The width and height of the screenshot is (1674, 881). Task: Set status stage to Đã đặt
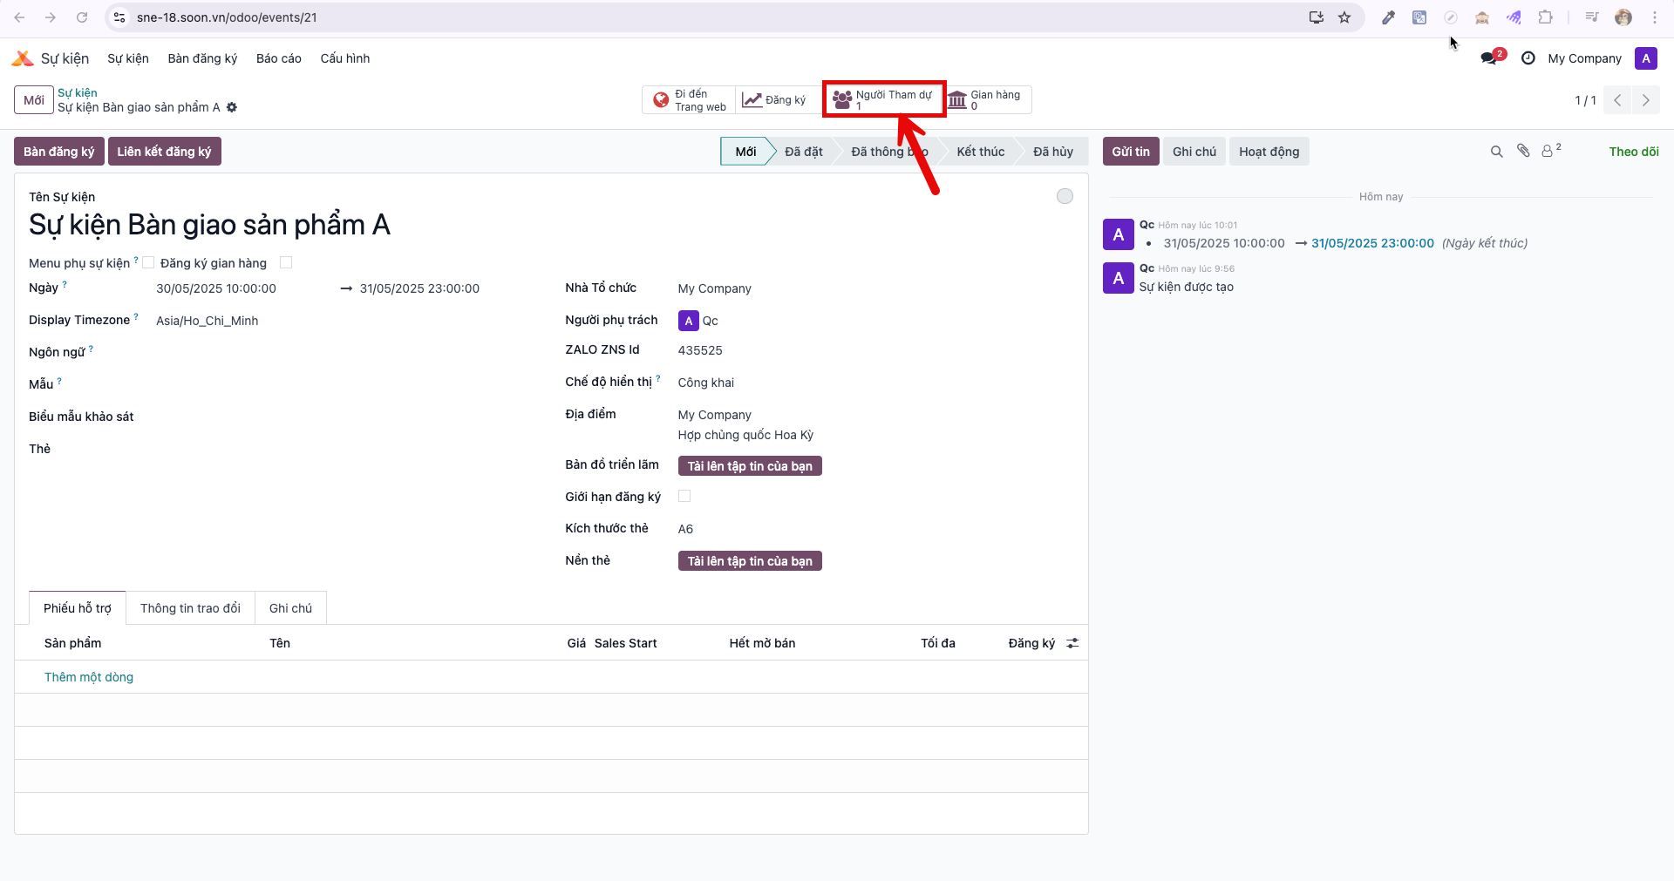click(803, 152)
